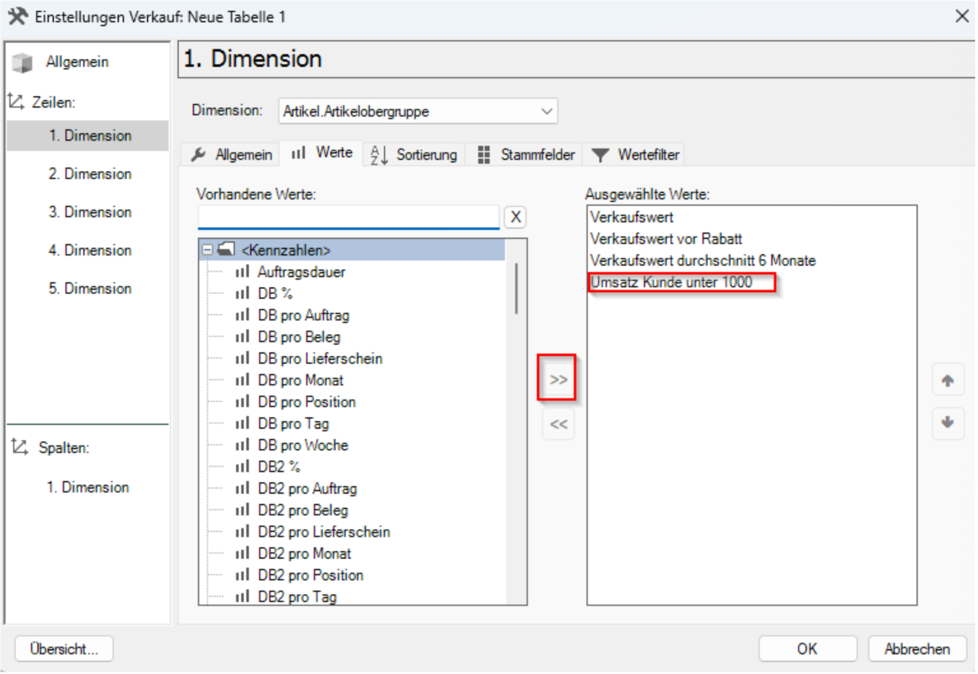The image size is (978, 674).
Task: Open the Wertefilter tab
Action: pos(635,155)
